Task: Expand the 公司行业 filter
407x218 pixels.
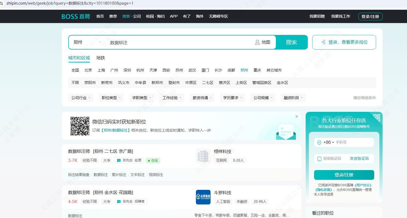Action: [x=81, y=98]
